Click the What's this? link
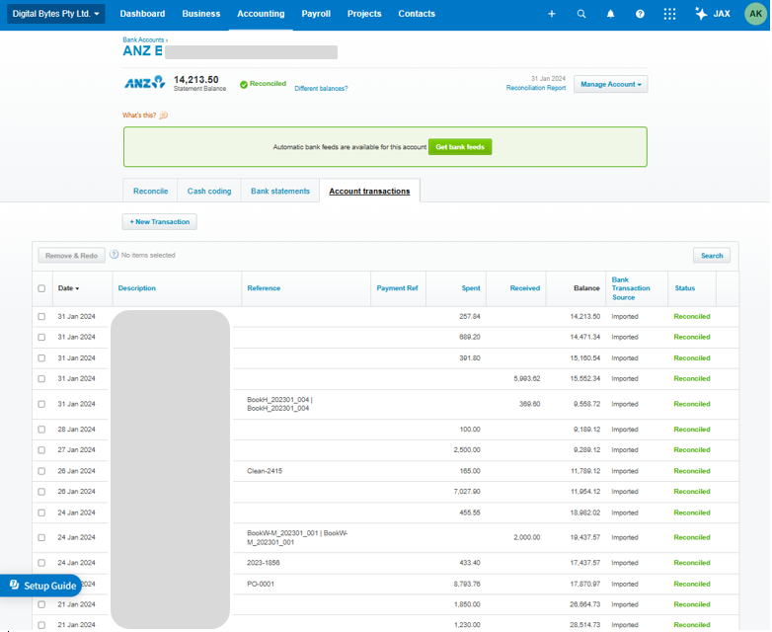Image resolution: width=772 pixels, height=632 pixels. [x=139, y=116]
